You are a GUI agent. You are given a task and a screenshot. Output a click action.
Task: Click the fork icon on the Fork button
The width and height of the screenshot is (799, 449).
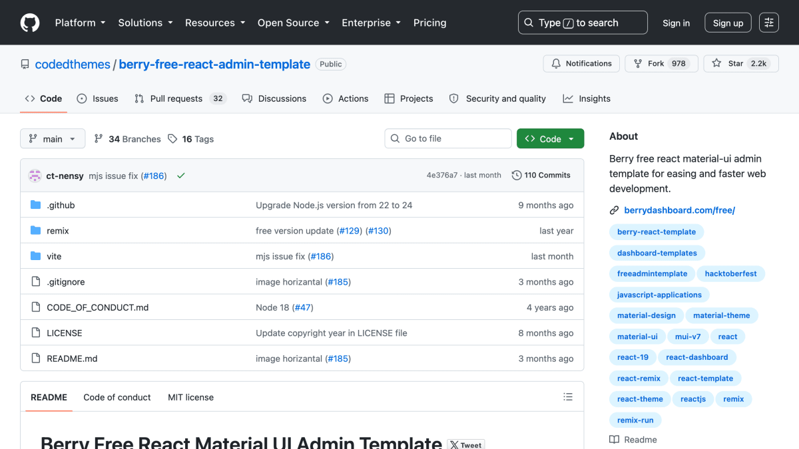click(x=639, y=64)
